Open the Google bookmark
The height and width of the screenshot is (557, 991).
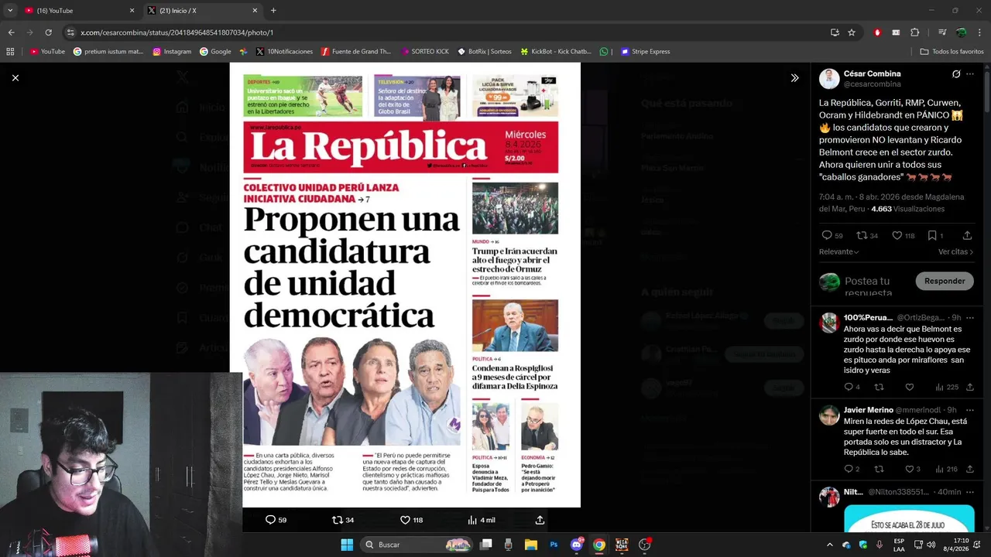click(215, 52)
